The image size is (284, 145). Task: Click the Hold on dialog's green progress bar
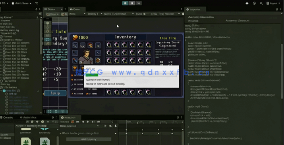click(92, 75)
